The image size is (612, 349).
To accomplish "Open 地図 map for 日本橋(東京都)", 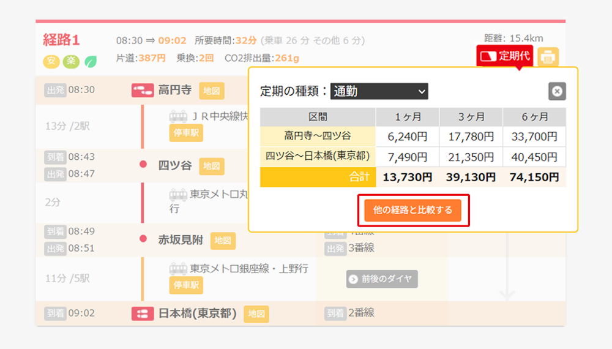I will (x=256, y=314).
